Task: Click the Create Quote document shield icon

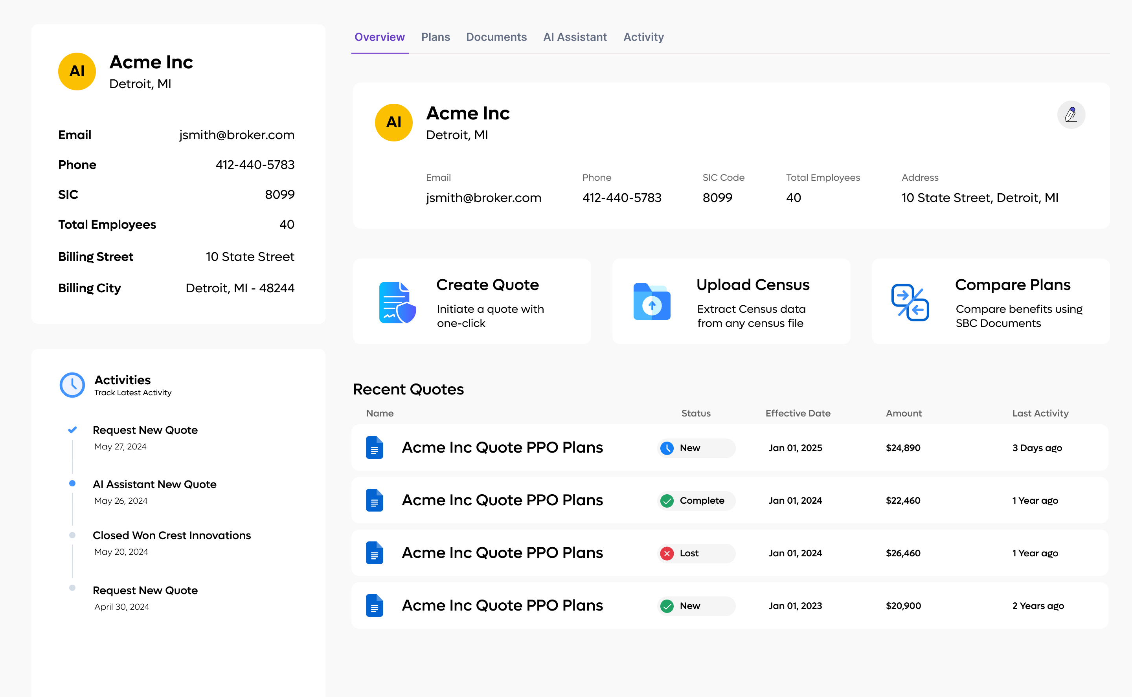Action: coord(397,303)
